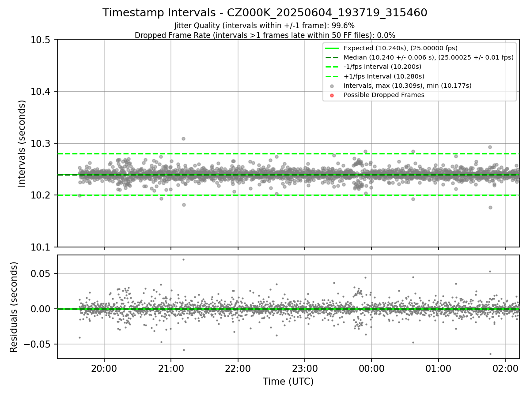Click the 01:00 time tick label
Screen dimensions: 530x397
[x=439, y=368]
